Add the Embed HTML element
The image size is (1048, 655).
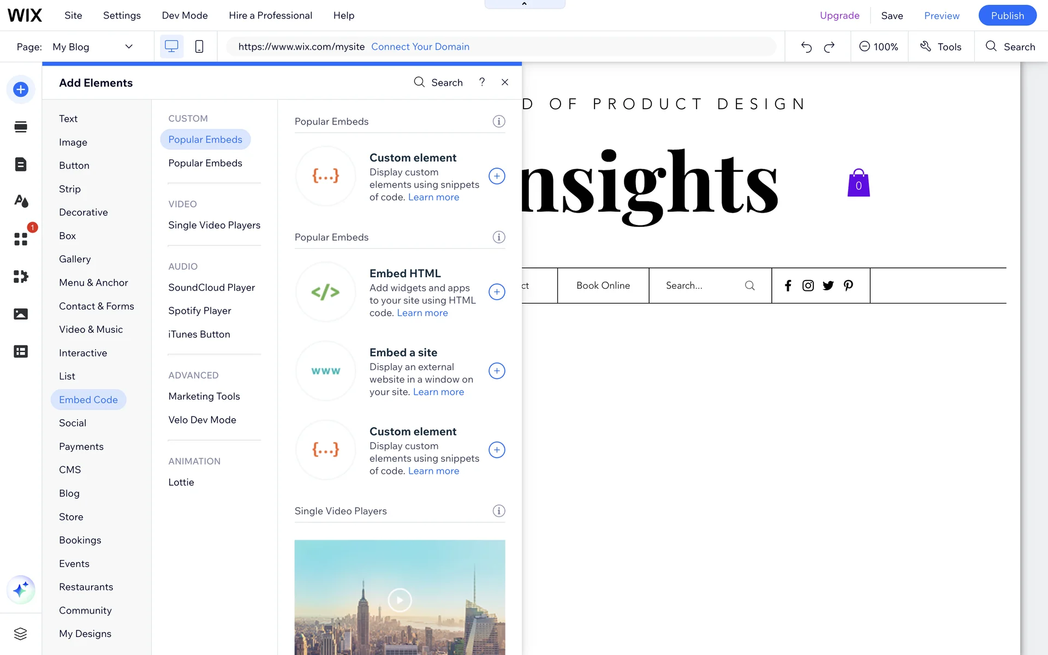(x=497, y=292)
